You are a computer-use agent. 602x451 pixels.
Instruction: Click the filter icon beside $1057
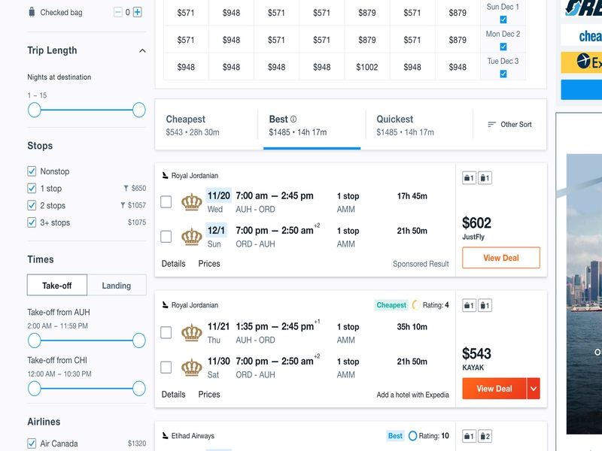[123, 205]
